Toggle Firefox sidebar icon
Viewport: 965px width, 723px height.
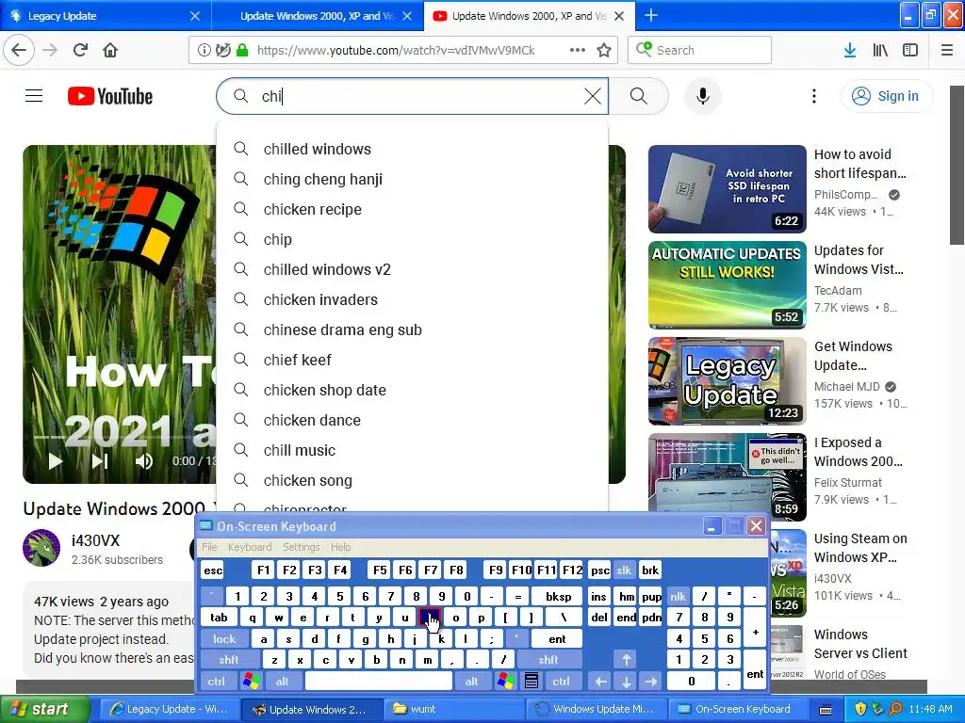tap(910, 50)
